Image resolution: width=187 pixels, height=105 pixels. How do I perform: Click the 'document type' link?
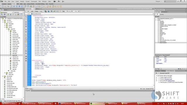tap(168, 79)
